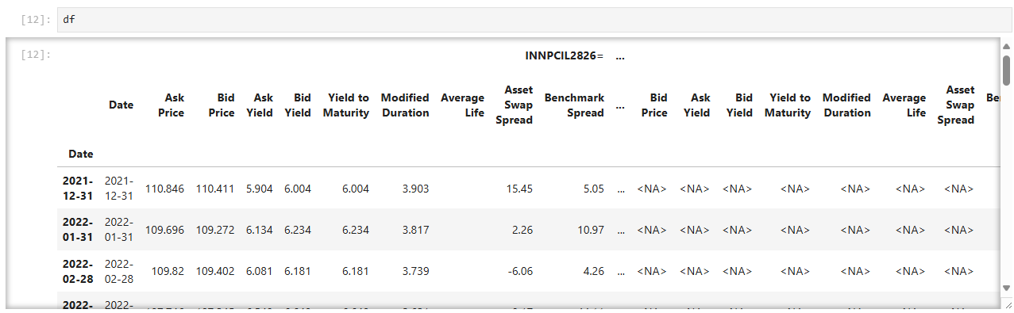This screenshot has width=1014, height=313.
Task: Click the first Average Life column header
Action: (462, 105)
